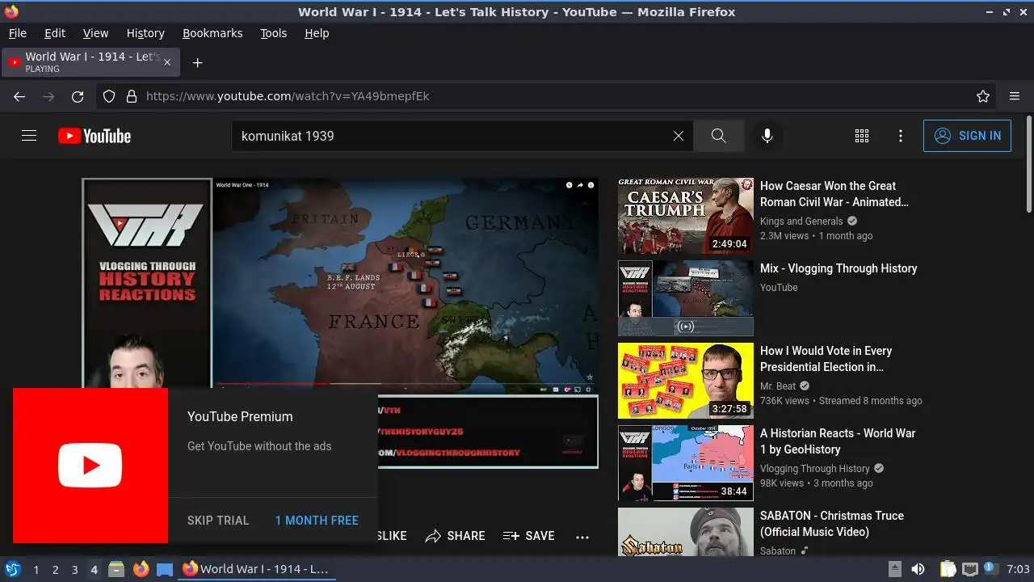Open more actions ellipsis beside SAVE

coord(582,536)
